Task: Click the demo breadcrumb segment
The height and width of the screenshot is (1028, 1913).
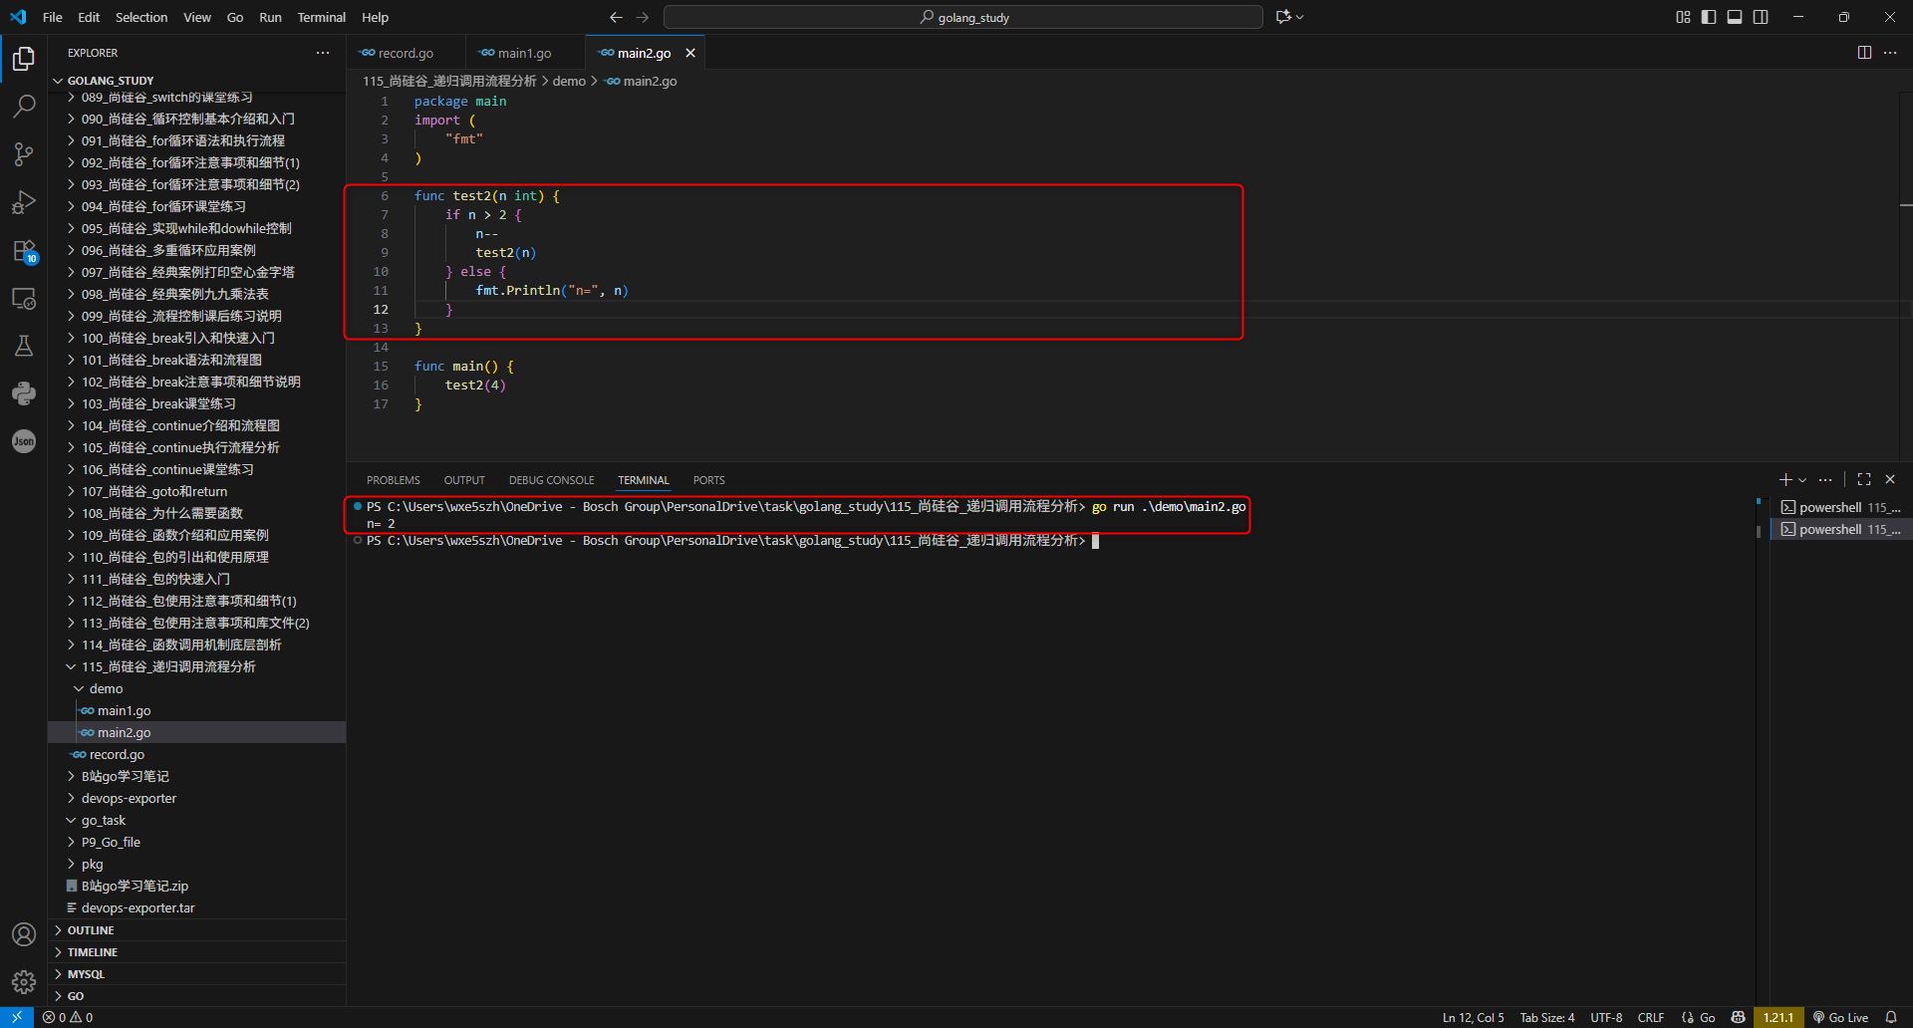Action: [x=569, y=81]
